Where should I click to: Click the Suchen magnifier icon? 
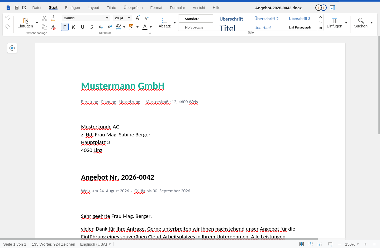[x=361, y=23]
